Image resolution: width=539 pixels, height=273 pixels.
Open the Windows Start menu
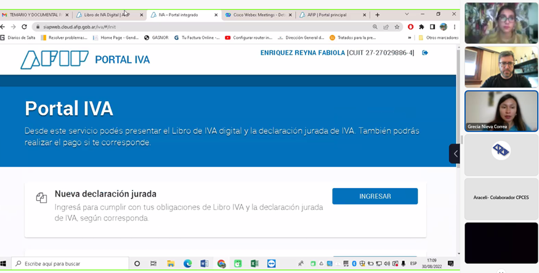click(x=4, y=264)
